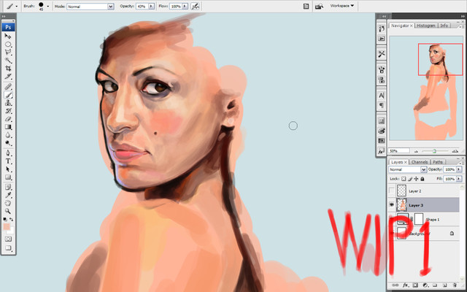Toggle lock image pixels

click(x=410, y=179)
